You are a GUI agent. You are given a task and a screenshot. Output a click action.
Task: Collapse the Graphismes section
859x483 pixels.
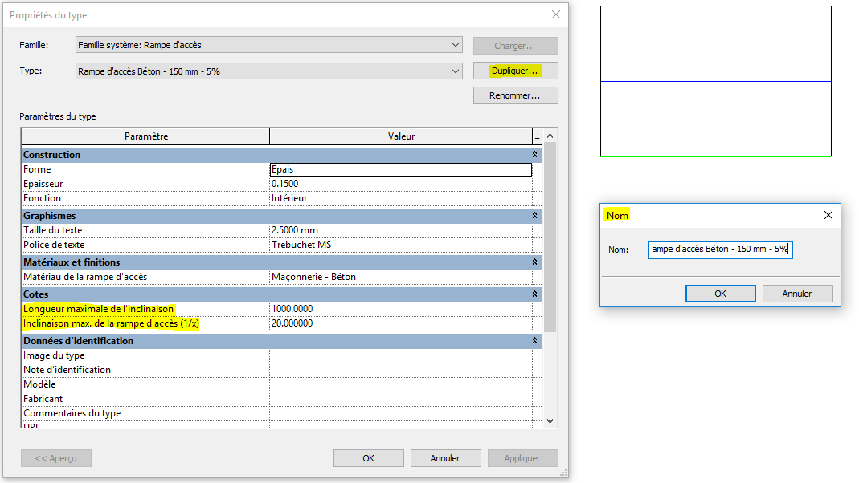coord(536,215)
